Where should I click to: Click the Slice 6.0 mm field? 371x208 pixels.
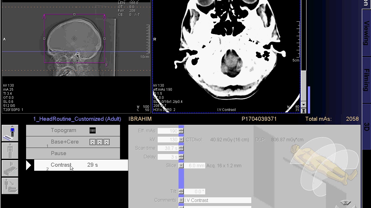(195, 166)
